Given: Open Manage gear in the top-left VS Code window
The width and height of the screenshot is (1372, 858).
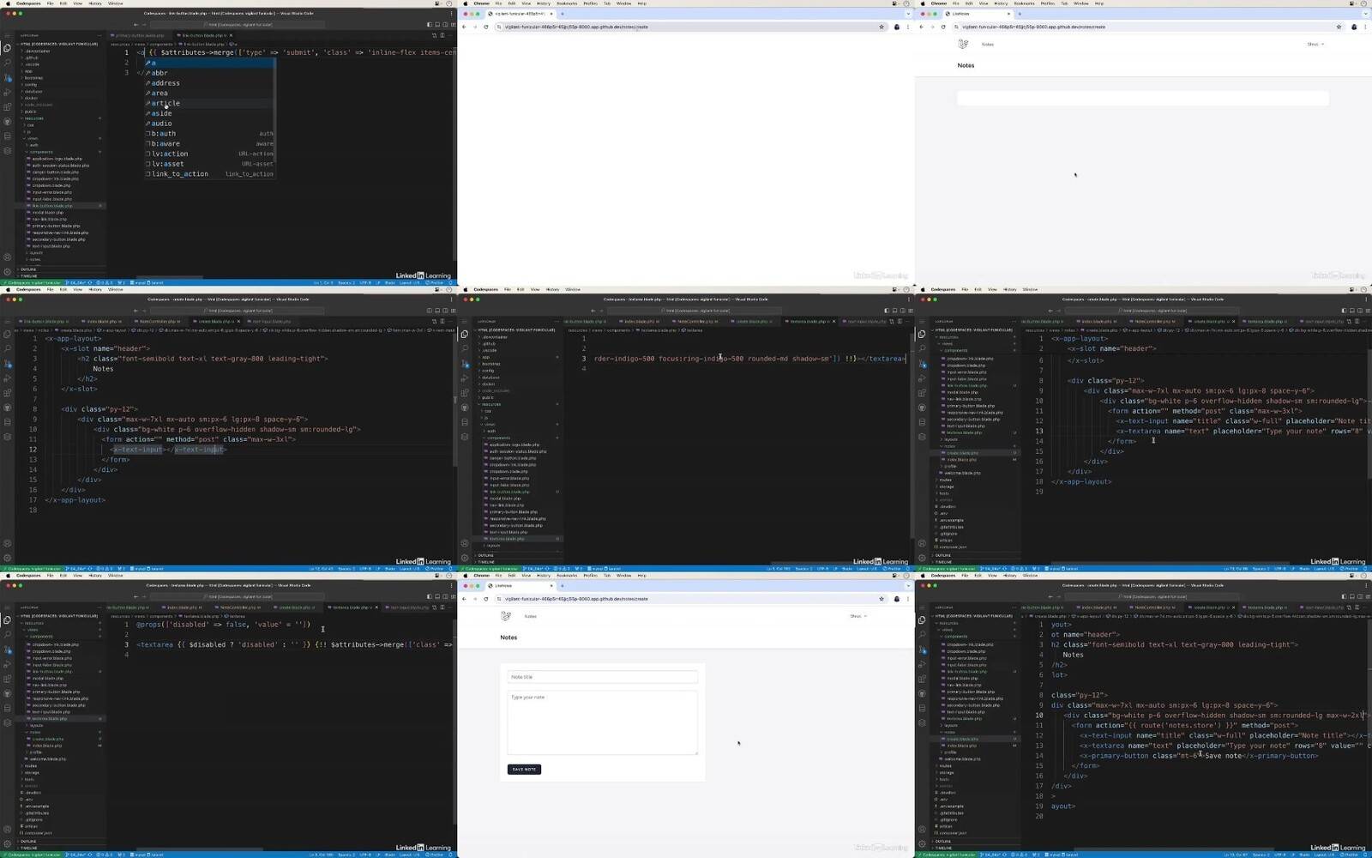Looking at the screenshot, I should click(x=7, y=272).
